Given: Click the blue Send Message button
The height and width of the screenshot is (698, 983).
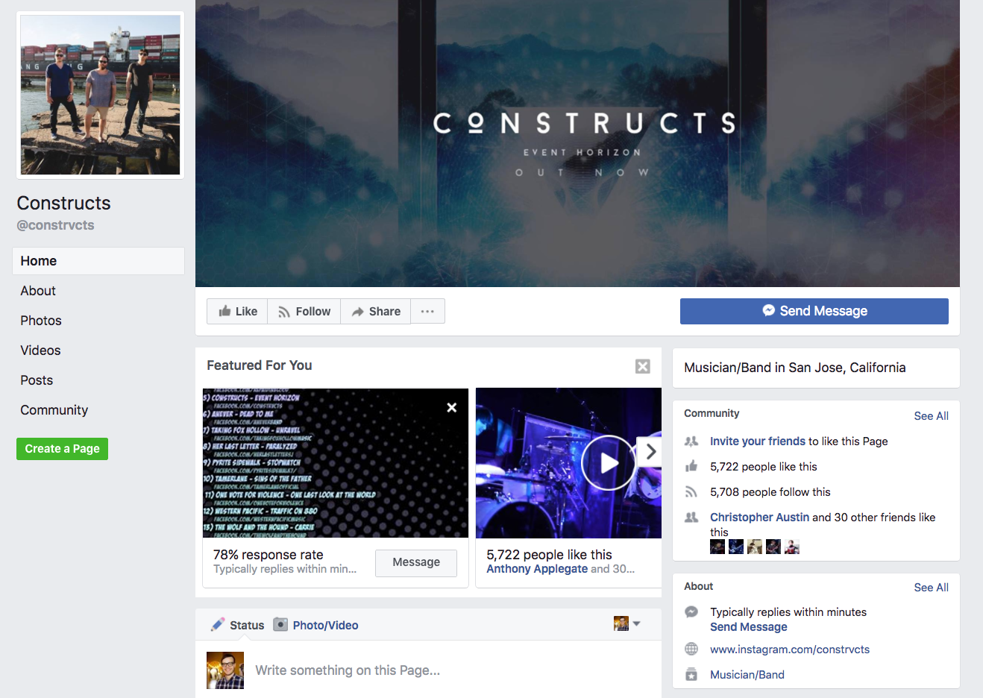Looking at the screenshot, I should click(x=814, y=312).
